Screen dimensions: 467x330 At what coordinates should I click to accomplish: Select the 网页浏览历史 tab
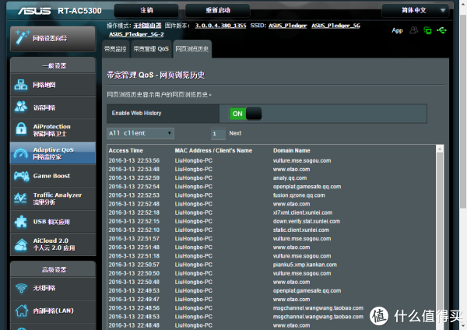192,49
